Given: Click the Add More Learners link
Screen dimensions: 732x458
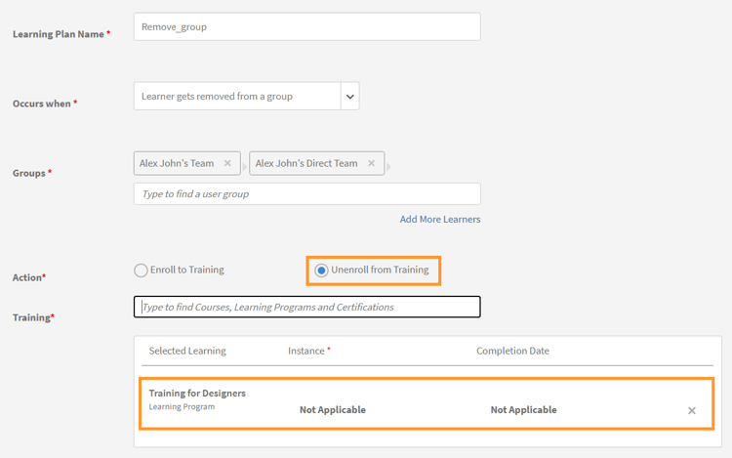Looking at the screenshot, I should pos(440,219).
